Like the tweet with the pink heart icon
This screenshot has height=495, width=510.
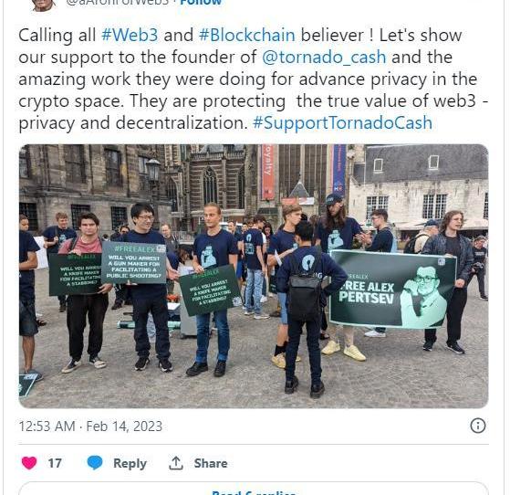(29, 463)
